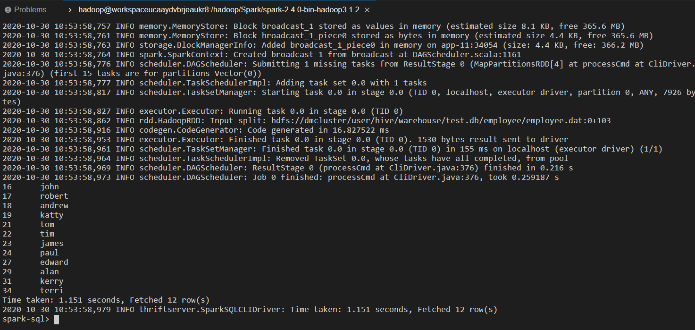
Task: Click the output row for edward
Action: click(35, 262)
